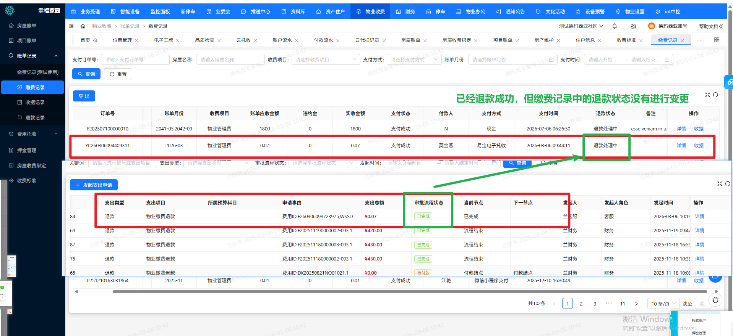Open the settings gear icon in header
Image resolution: width=733 pixels, height=336 pixels.
[633, 26]
